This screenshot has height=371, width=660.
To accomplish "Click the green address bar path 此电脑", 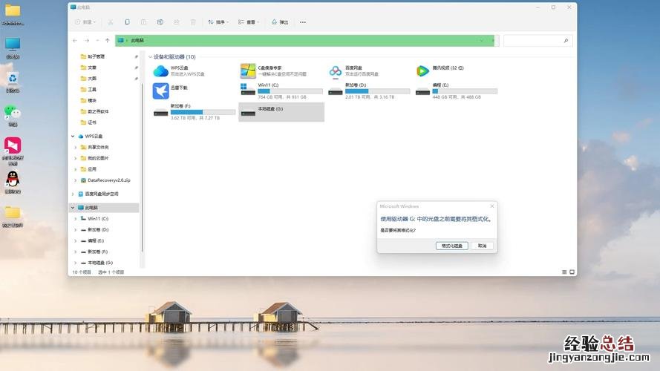I will pos(137,40).
